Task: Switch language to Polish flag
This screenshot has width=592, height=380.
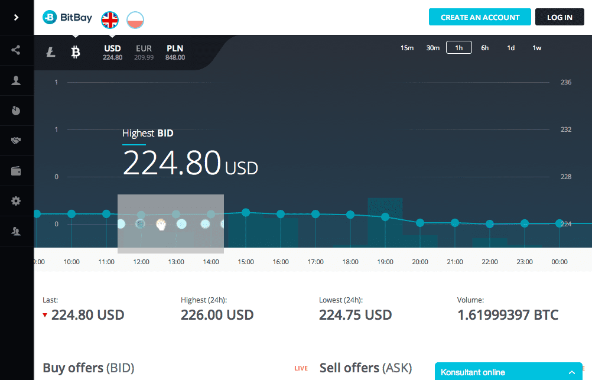Action: pos(135,20)
